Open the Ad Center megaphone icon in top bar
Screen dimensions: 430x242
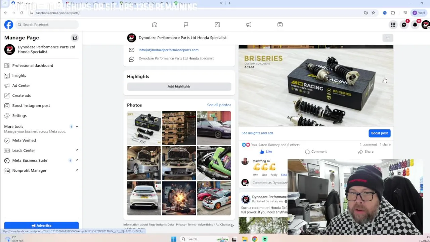pos(249,25)
